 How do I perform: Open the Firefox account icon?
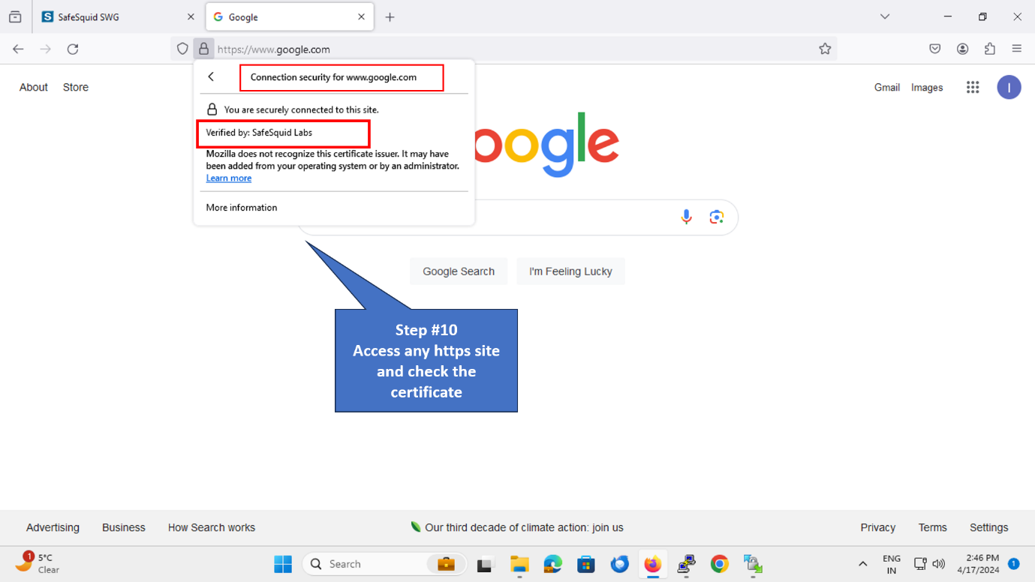pyautogui.click(x=962, y=49)
